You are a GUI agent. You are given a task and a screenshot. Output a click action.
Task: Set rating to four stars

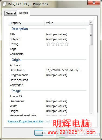pos(62,44)
